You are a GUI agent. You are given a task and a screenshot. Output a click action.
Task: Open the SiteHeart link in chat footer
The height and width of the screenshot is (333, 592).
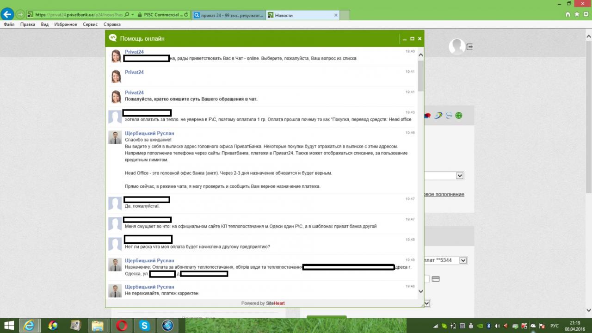[x=275, y=303]
